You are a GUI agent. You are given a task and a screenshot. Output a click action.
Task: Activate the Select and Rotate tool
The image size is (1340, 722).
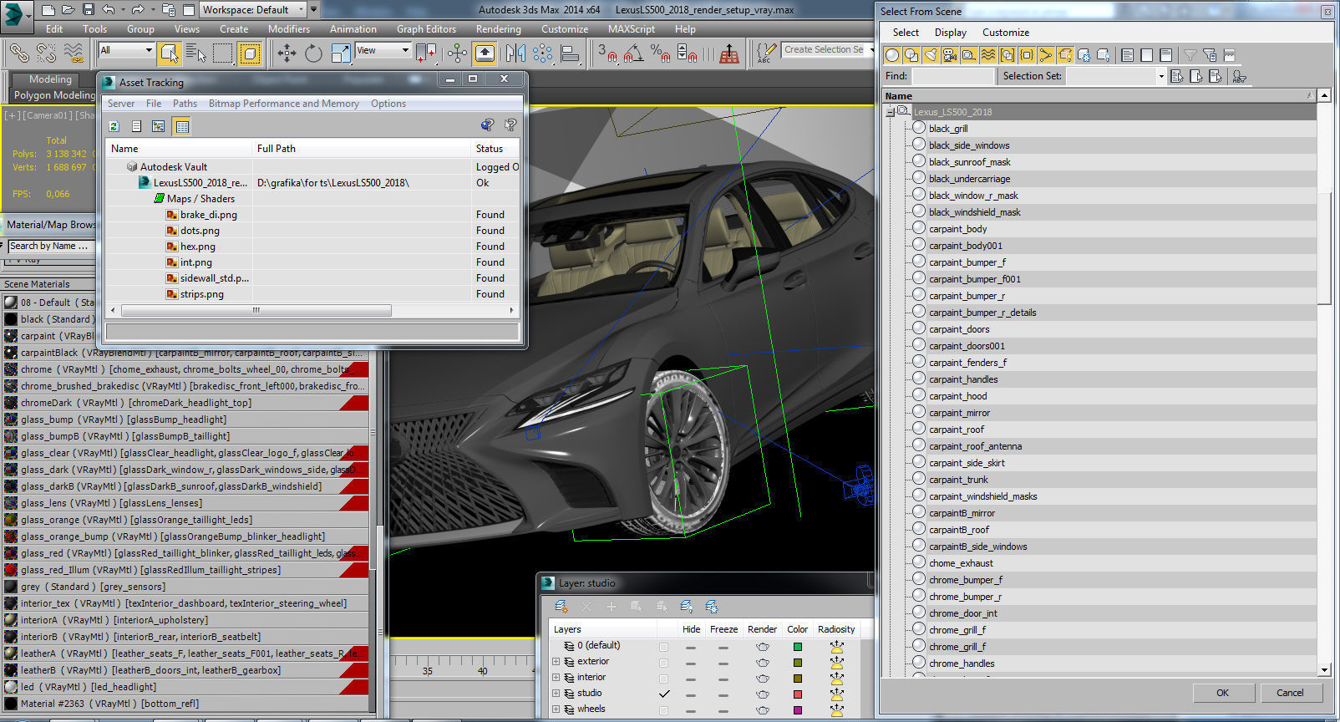point(313,53)
